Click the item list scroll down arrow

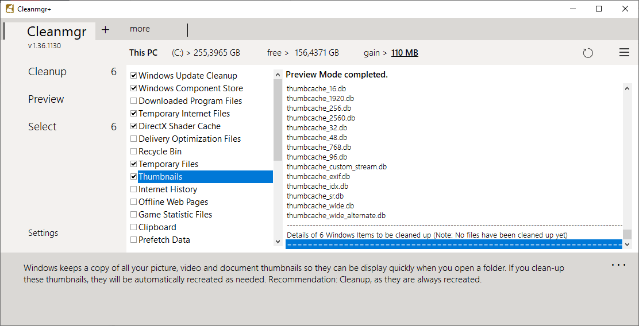pos(278,242)
